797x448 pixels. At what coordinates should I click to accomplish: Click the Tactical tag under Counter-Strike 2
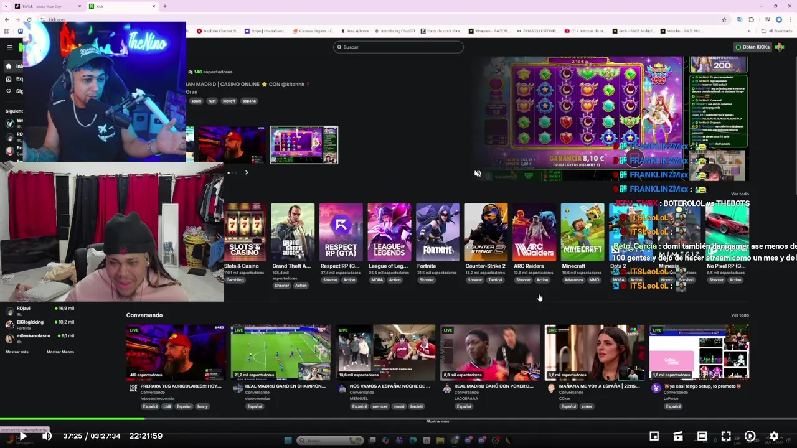click(x=495, y=280)
